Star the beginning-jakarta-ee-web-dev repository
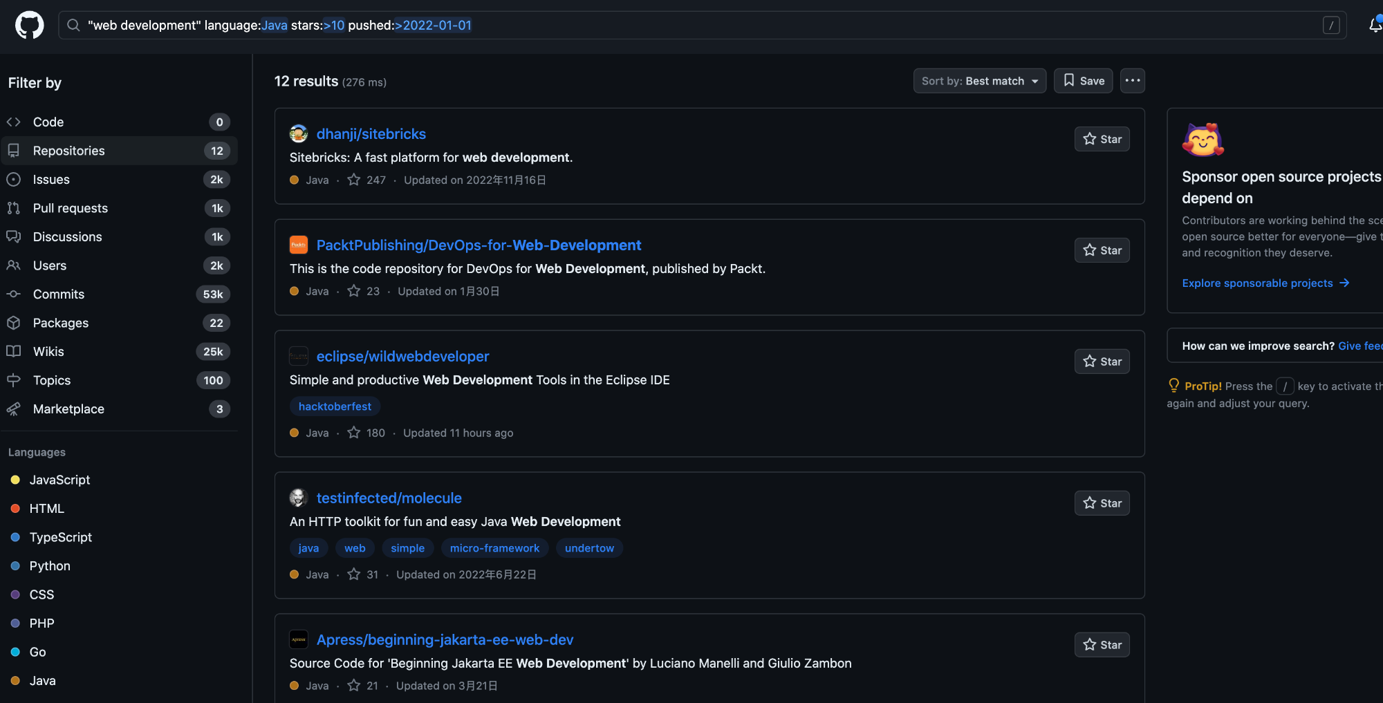The height and width of the screenshot is (703, 1383). pyautogui.click(x=1102, y=645)
